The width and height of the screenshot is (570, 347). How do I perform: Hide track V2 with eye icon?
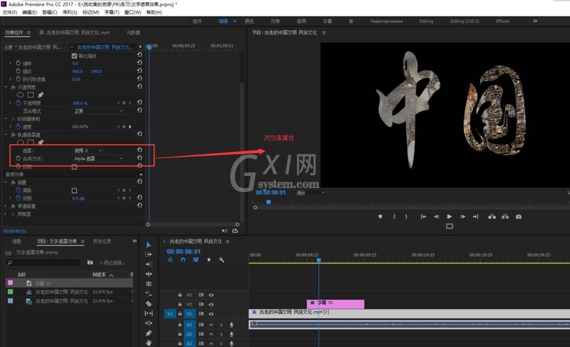pyautogui.click(x=211, y=304)
